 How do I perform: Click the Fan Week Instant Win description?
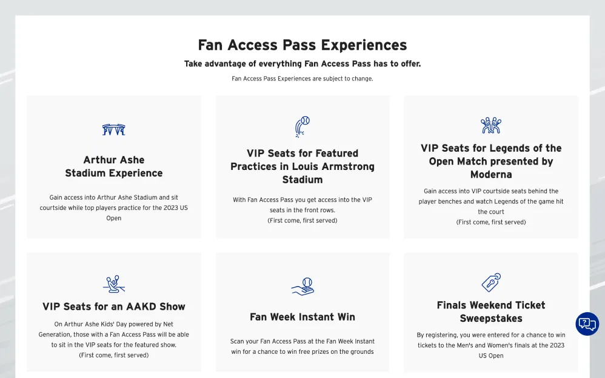click(302, 347)
